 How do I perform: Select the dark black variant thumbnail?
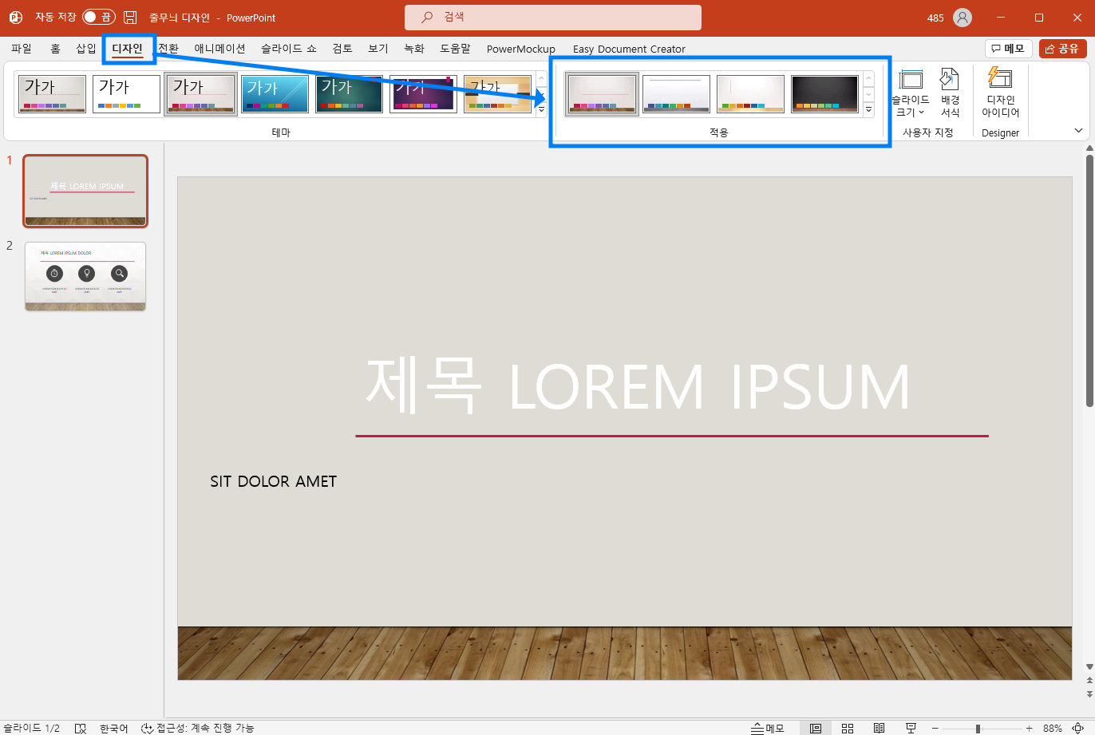point(824,94)
